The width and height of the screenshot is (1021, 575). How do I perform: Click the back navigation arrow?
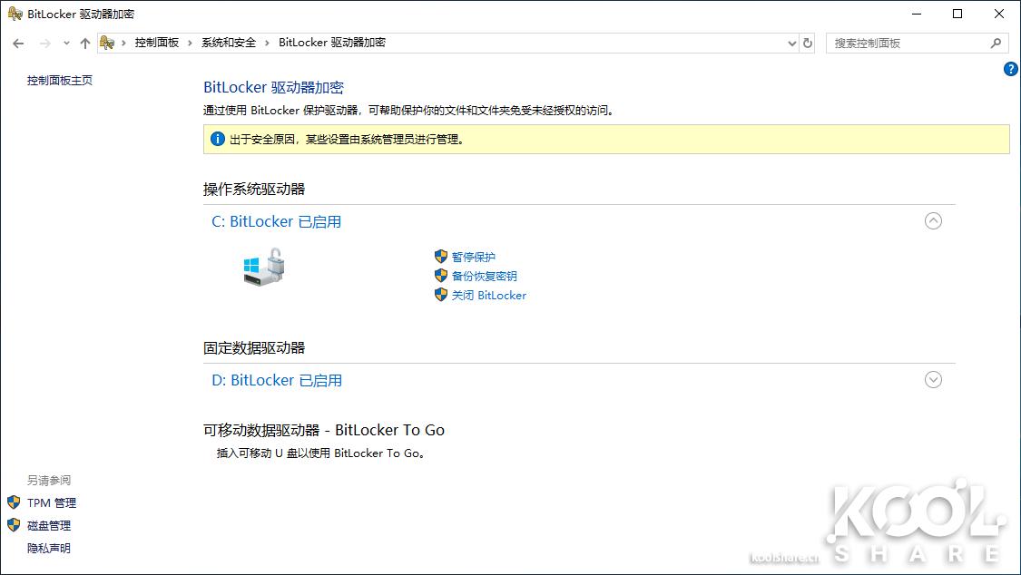pyautogui.click(x=18, y=43)
